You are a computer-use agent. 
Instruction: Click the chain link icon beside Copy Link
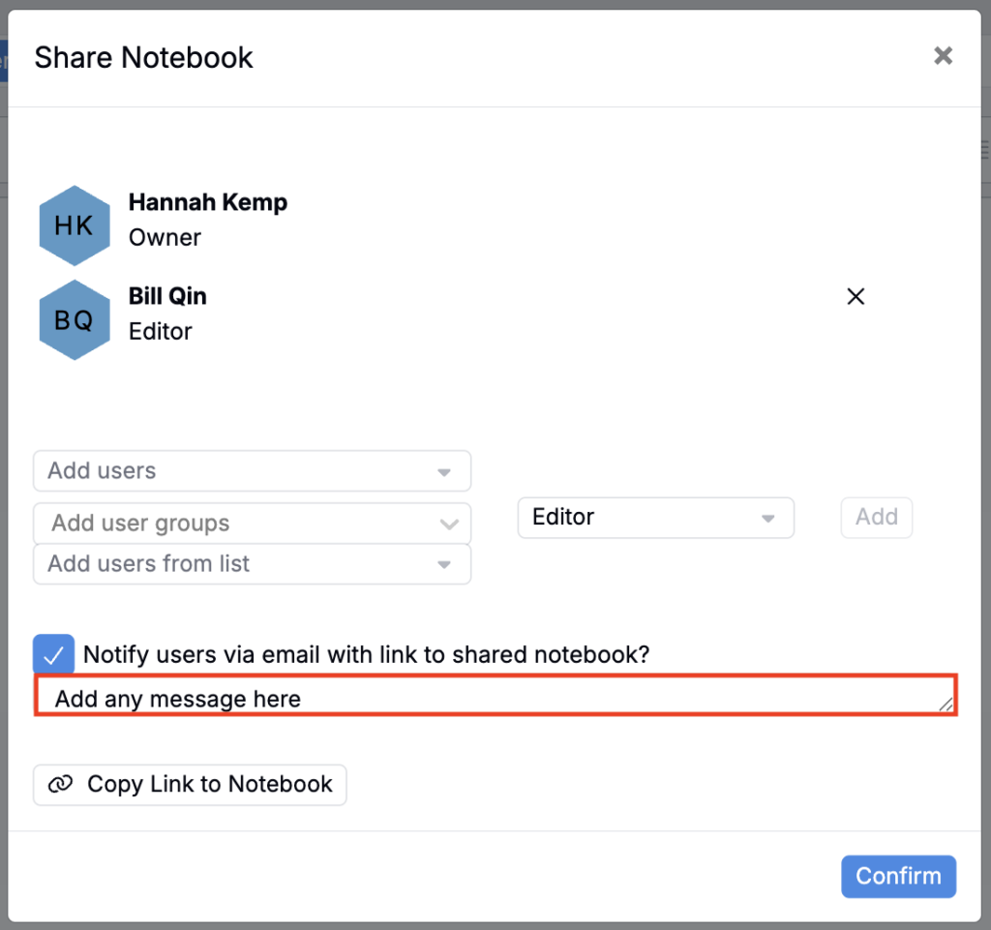[x=61, y=785]
